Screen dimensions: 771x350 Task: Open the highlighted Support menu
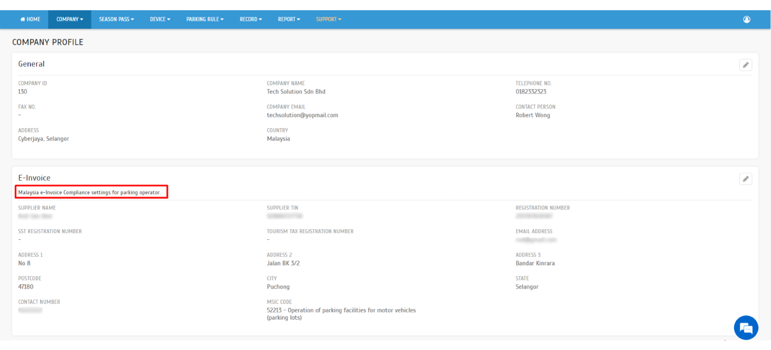pyautogui.click(x=328, y=19)
